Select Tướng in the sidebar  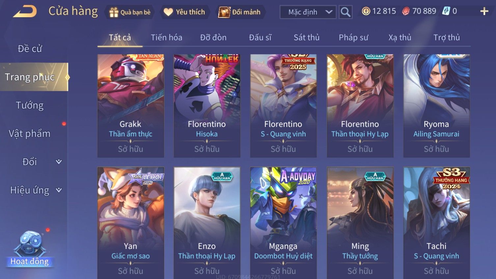30,106
